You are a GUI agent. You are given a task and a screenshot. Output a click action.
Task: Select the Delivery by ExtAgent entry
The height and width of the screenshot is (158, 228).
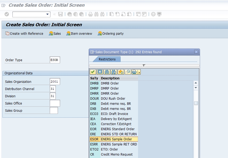114,119
